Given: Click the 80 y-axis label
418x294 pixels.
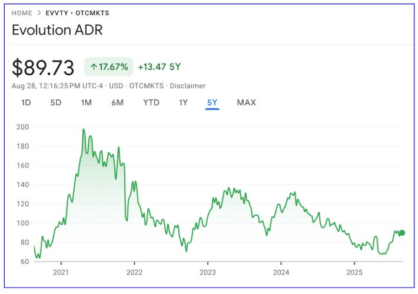Looking at the screenshot, I should coord(24,242).
